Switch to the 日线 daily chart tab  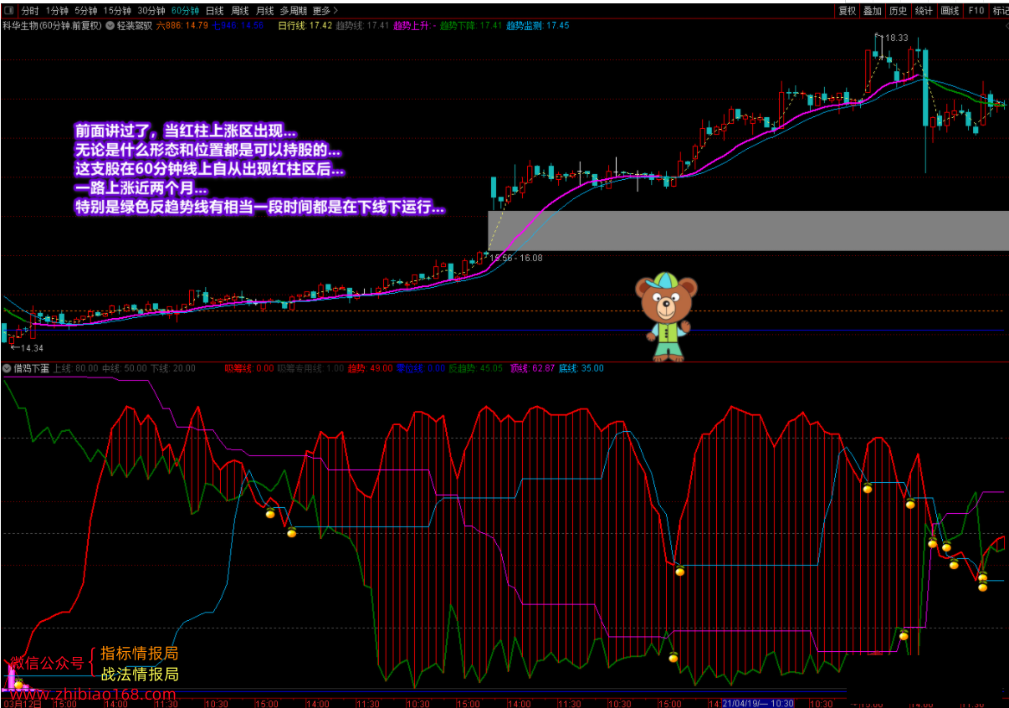[214, 11]
